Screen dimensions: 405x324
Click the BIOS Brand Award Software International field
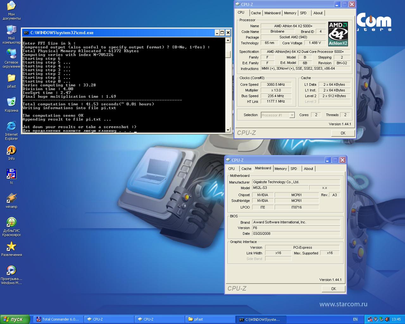[x=296, y=222]
